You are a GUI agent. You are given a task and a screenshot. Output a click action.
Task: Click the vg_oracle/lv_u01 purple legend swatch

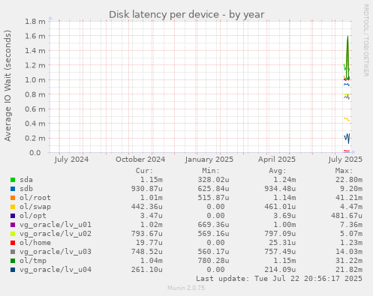tap(13, 225)
